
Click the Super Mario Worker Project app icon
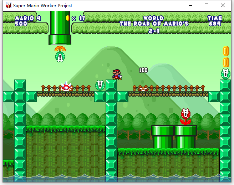[9, 5]
